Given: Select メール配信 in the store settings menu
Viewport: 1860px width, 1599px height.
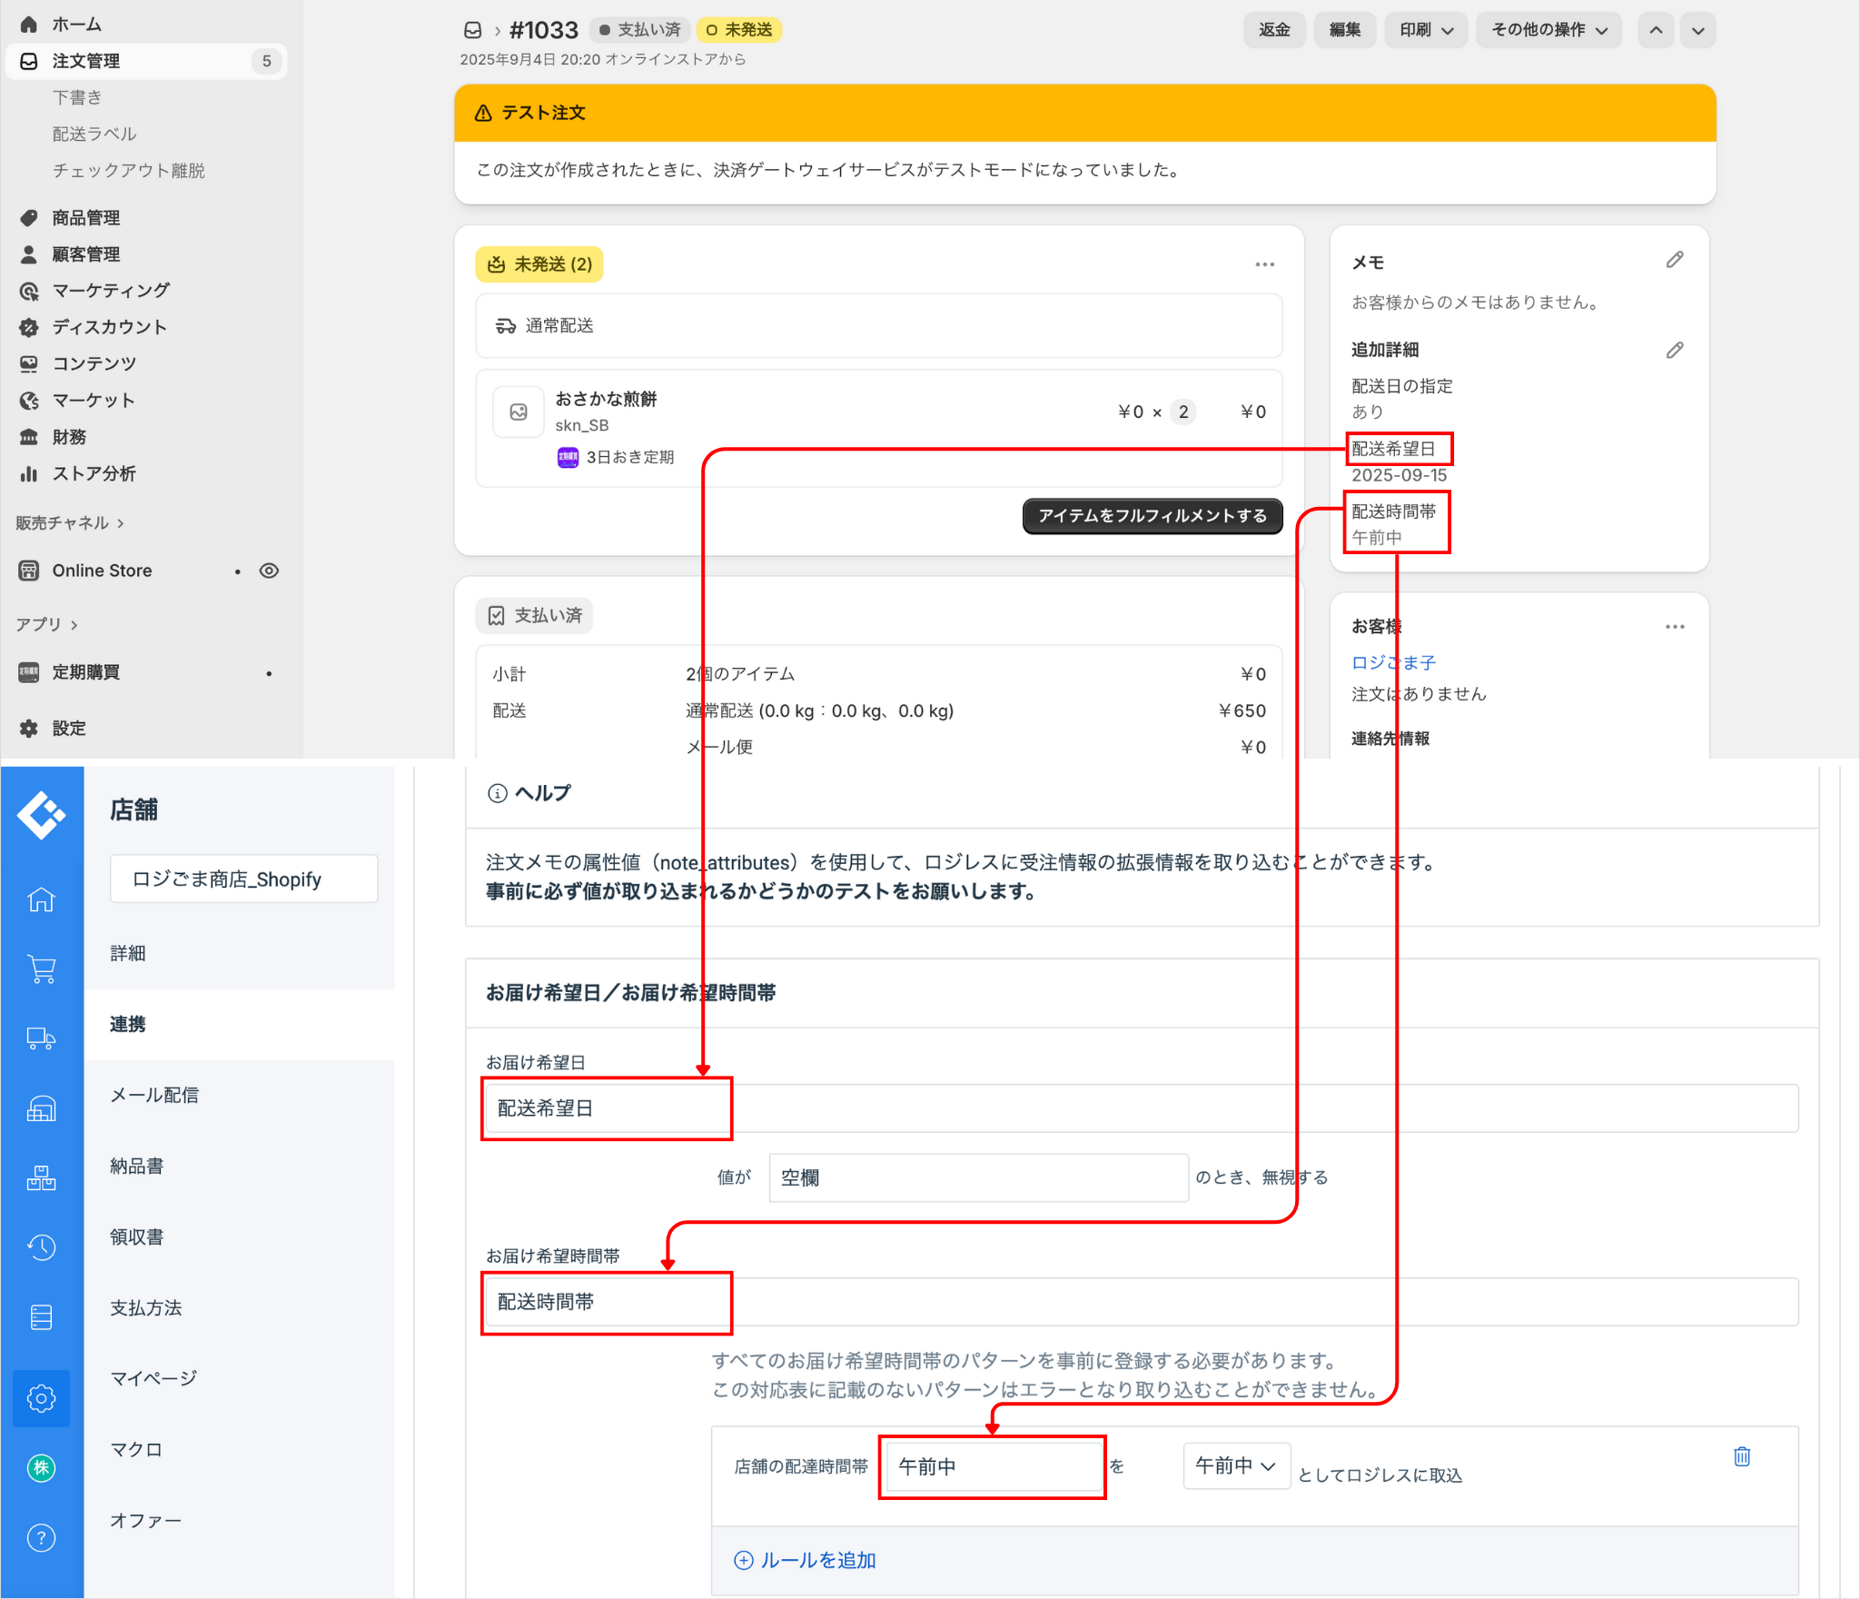Looking at the screenshot, I should click(x=154, y=1095).
